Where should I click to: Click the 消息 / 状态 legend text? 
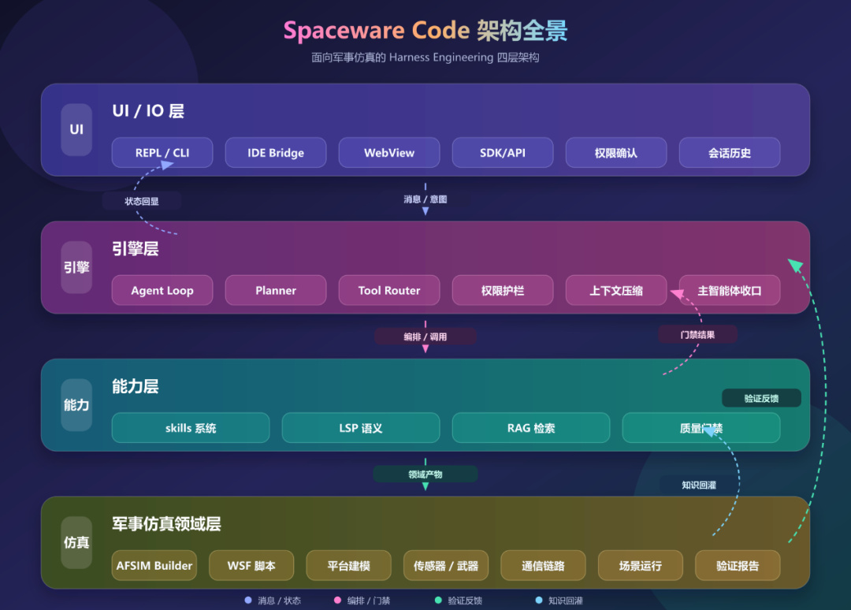click(279, 601)
